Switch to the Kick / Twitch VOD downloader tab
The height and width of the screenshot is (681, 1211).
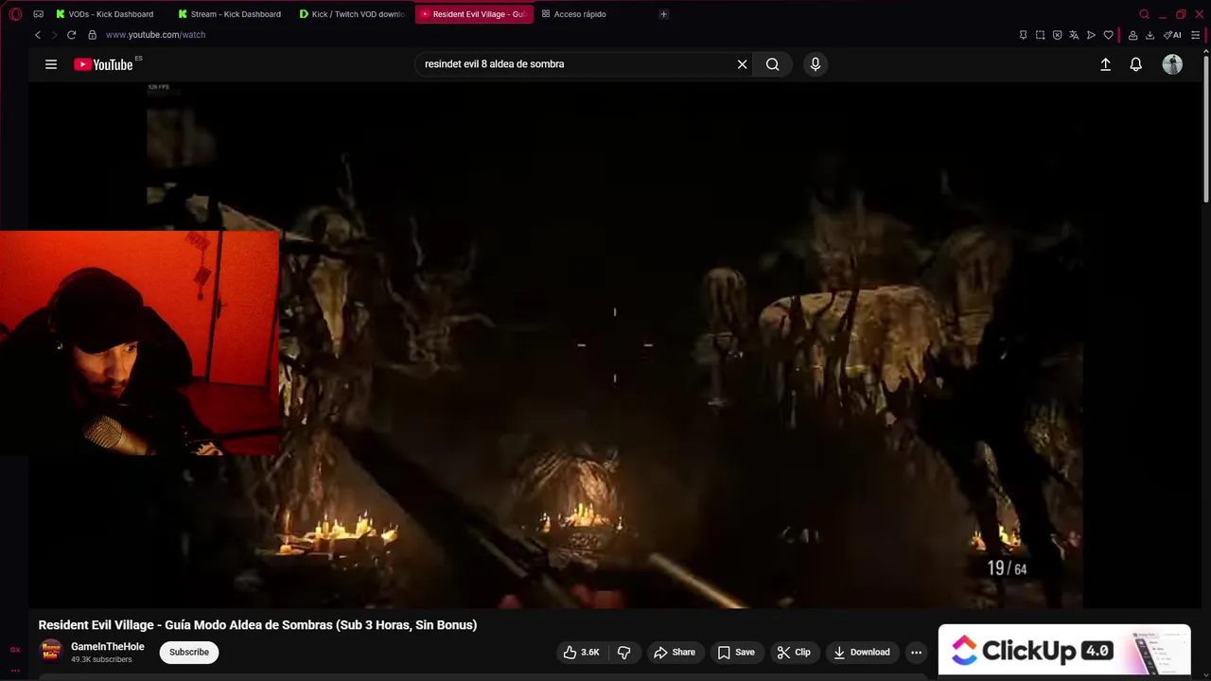352,14
